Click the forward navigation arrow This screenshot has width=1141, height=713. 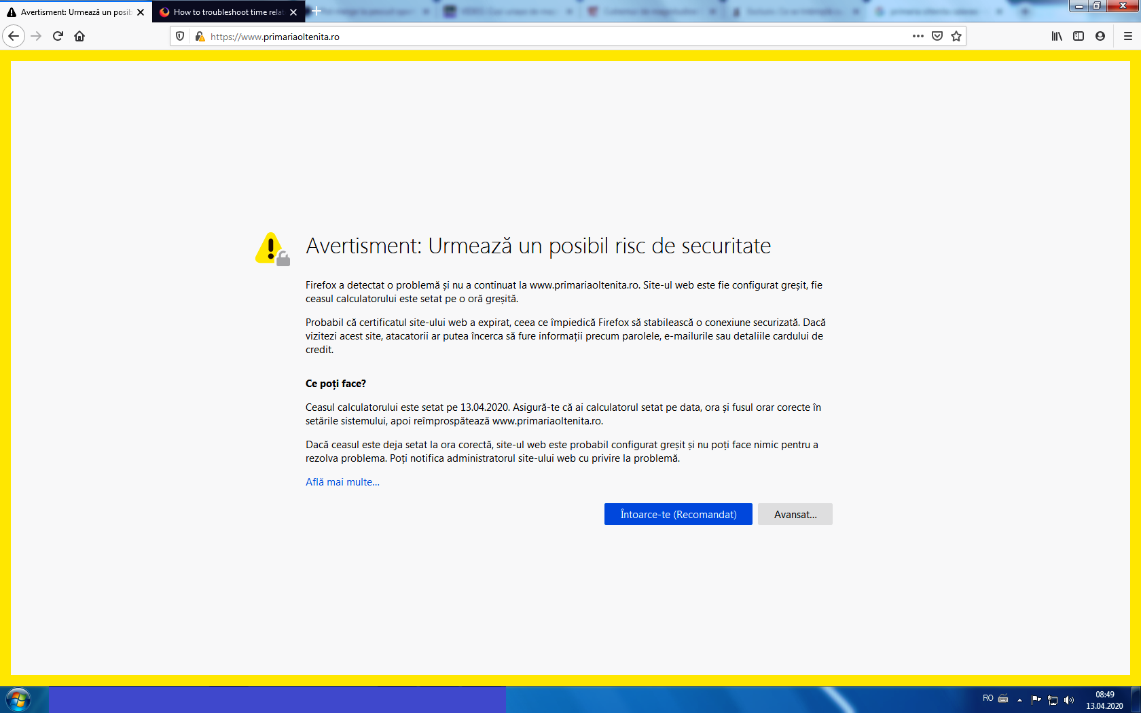(x=37, y=36)
